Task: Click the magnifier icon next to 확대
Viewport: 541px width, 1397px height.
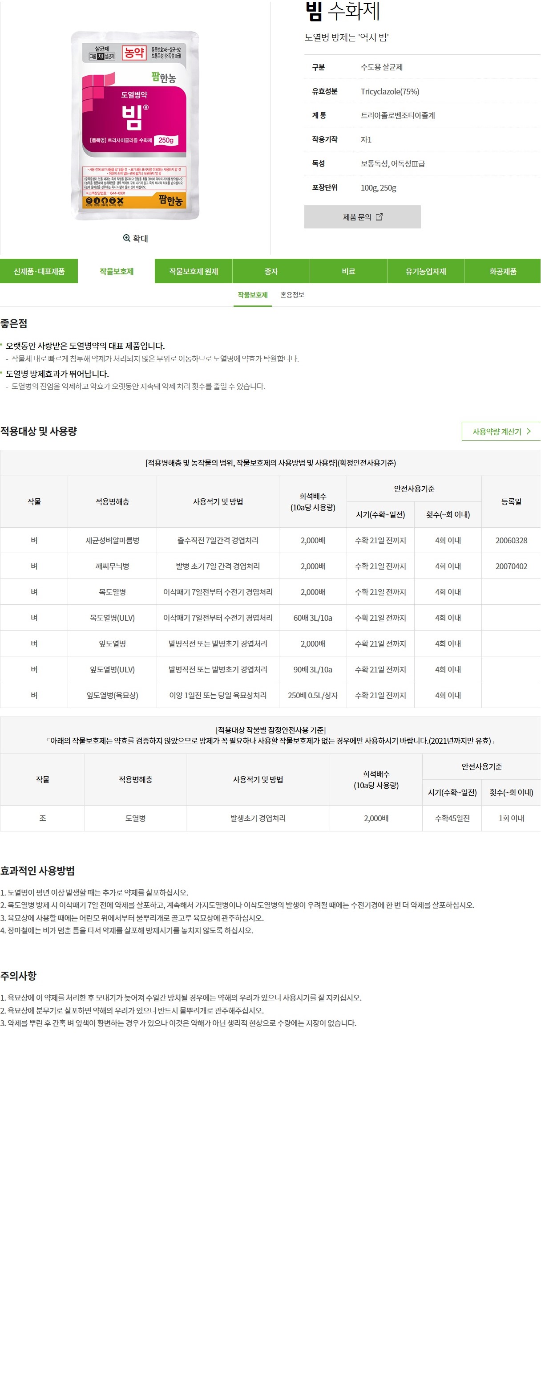Action: point(127,238)
